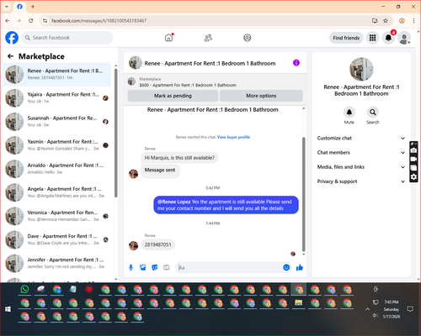Open the account profile picture menu
Screen dimensions: 421x336
point(404,38)
